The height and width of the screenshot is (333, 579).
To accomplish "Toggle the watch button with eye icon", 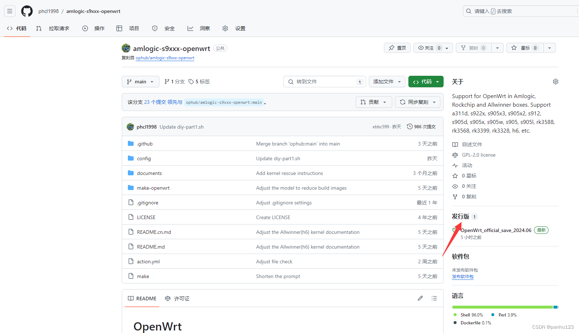I will (x=433, y=48).
